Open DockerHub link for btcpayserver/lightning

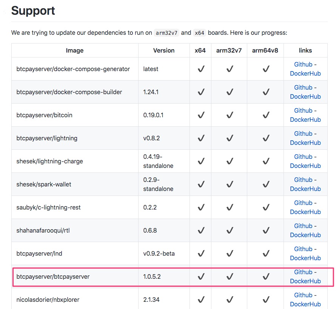[x=305, y=143]
